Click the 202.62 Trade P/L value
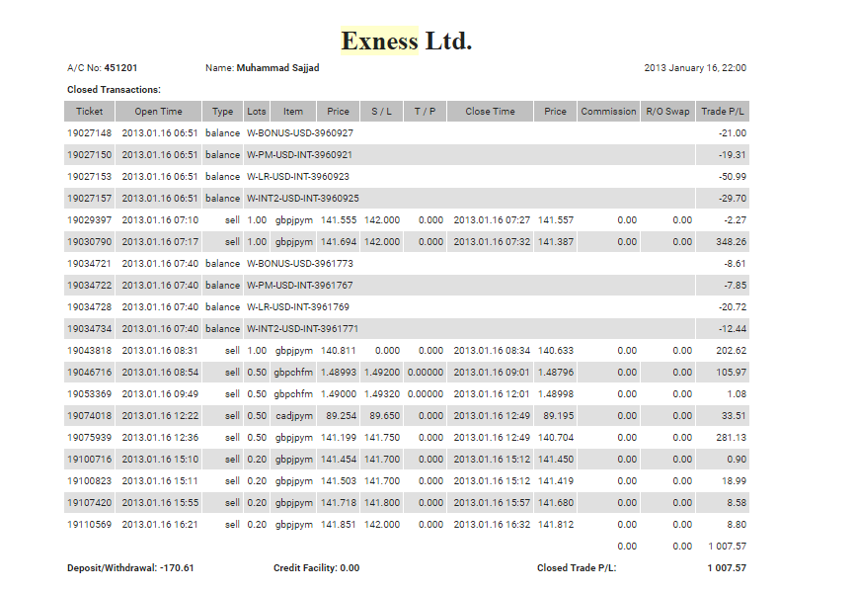The width and height of the screenshot is (856, 592). click(x=731, y=351)
